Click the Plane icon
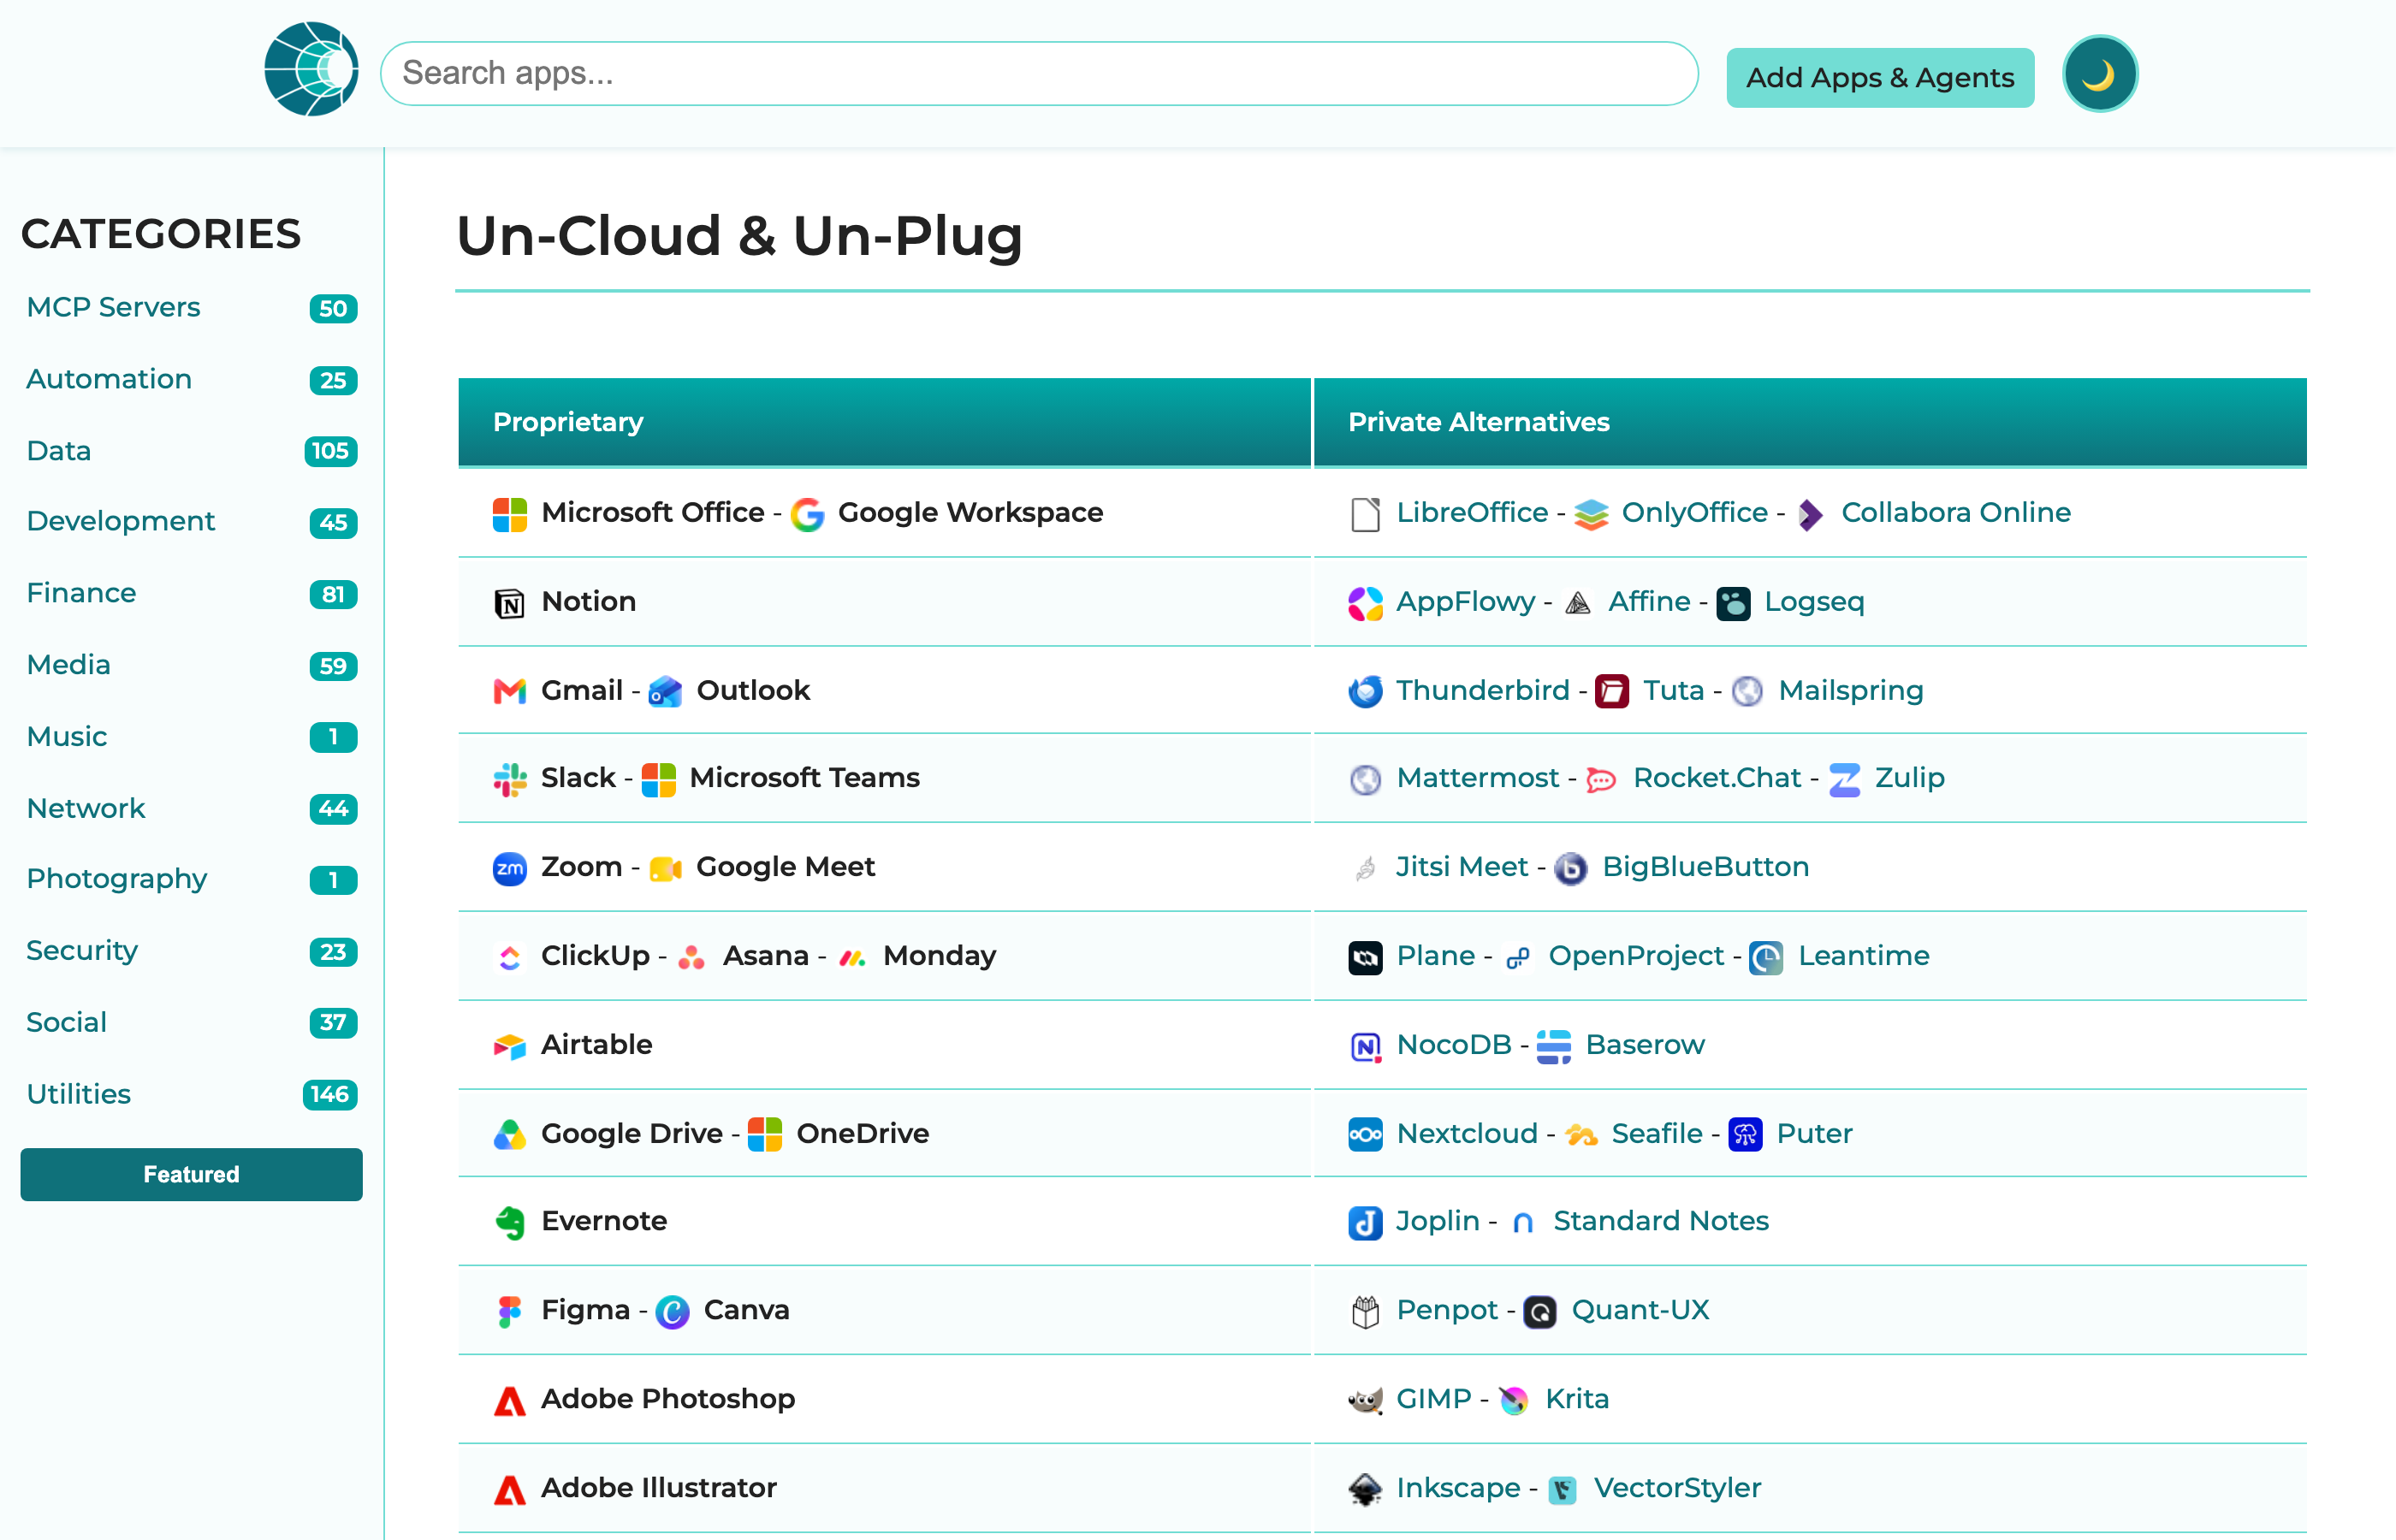The width and height of the screenshot is (2396, 1540). pos(1365,957)
